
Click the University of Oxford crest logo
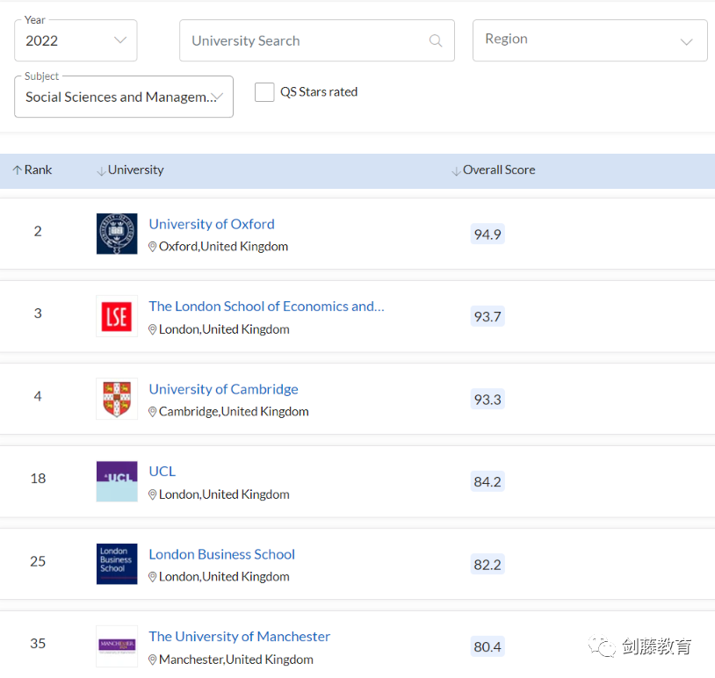117,234
